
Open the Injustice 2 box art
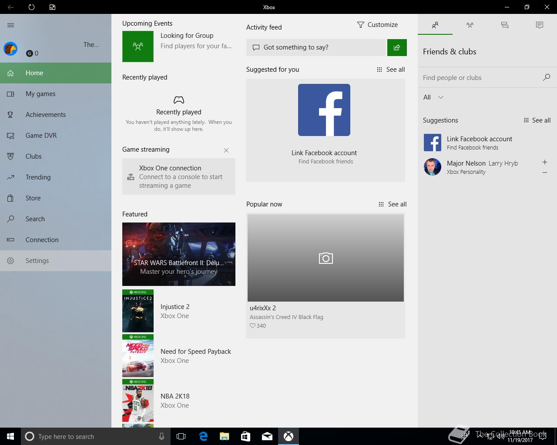pyautogui.click(x=138, y=311)
